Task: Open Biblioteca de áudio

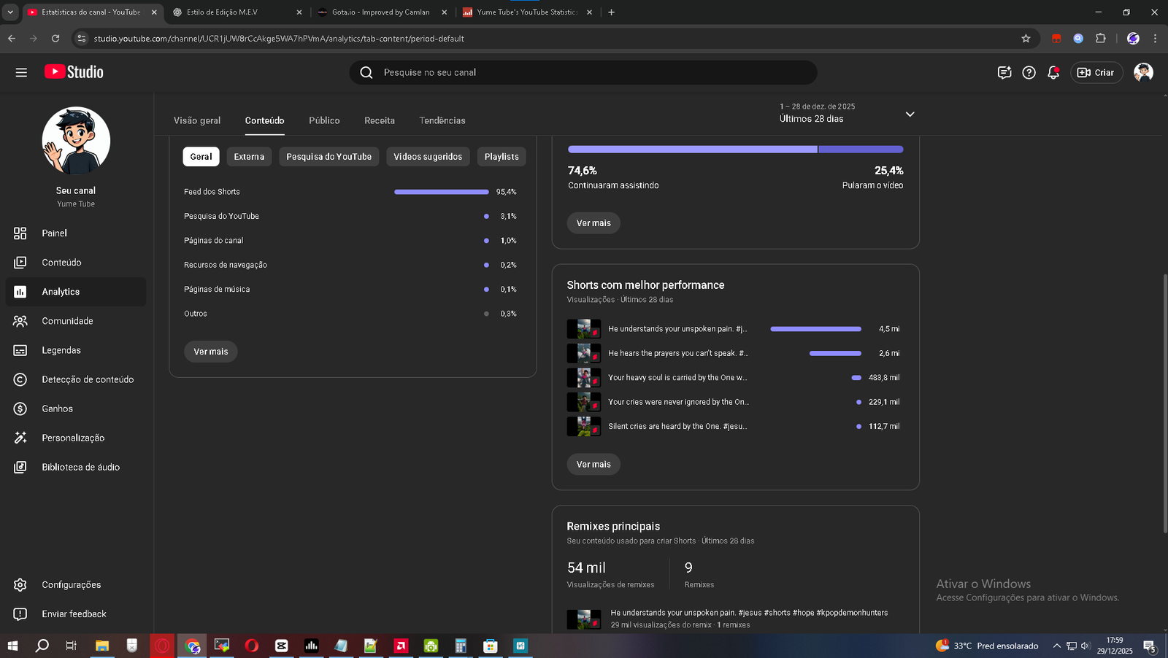Action: [x=80, y=467]
